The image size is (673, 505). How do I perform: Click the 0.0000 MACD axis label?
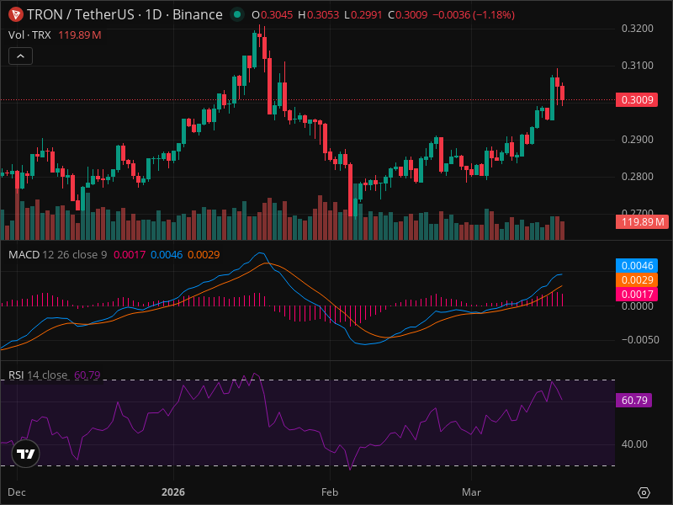[638, 306]
